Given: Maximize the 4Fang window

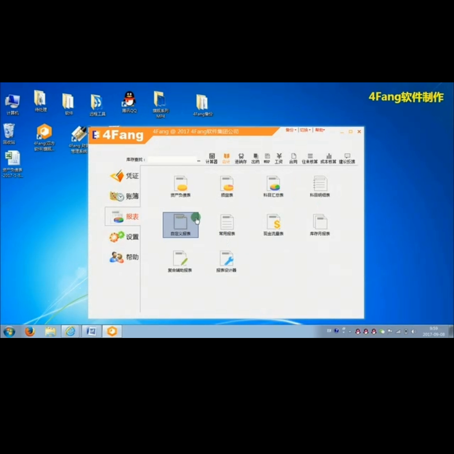Looking at the screenshot, I should click(351, 132).
